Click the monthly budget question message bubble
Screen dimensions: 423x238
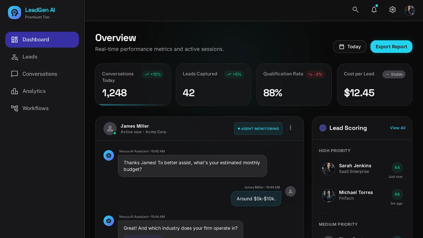tap(192, 166)
